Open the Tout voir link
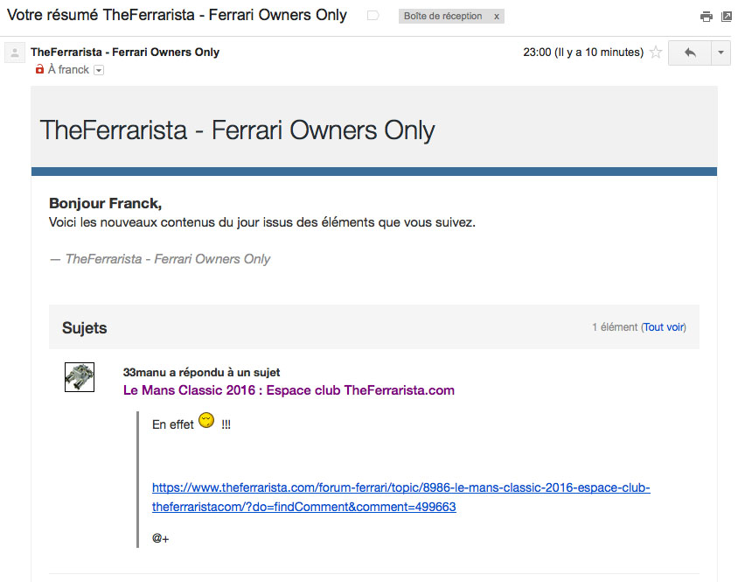The image size is (752, 582). (664, 327)
